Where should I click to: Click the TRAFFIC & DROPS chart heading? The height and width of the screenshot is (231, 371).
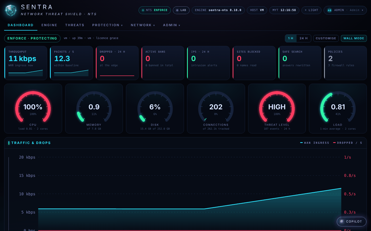pos(31,143)
